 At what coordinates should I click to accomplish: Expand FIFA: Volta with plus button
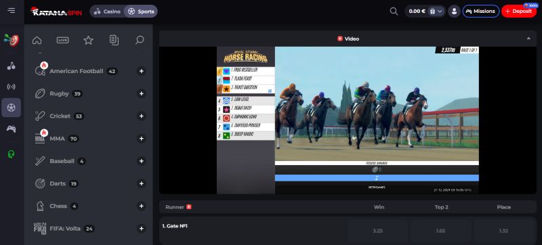[141, 229]
